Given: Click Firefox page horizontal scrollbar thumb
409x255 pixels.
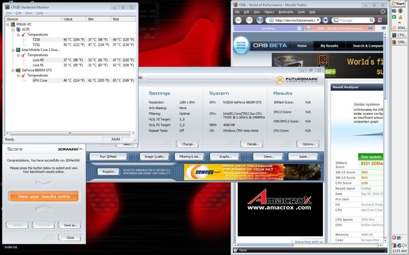Looking at the screenshot, I should [x=265, y=245].
